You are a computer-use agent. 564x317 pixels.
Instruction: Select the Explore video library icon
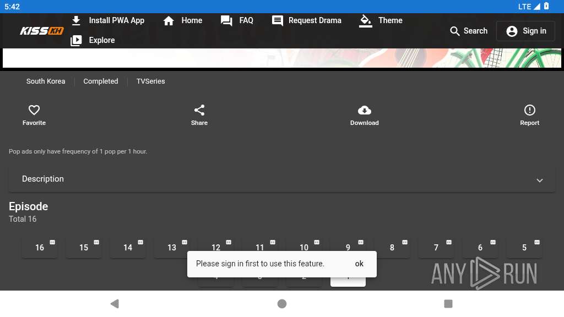tap(76, 40)
